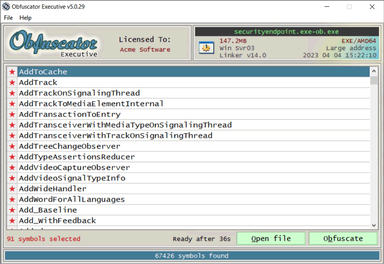Click star icon next to AddWideHandler
This screenshot has width=384, height=264.
pyautogui.click(x=12, y=189)
